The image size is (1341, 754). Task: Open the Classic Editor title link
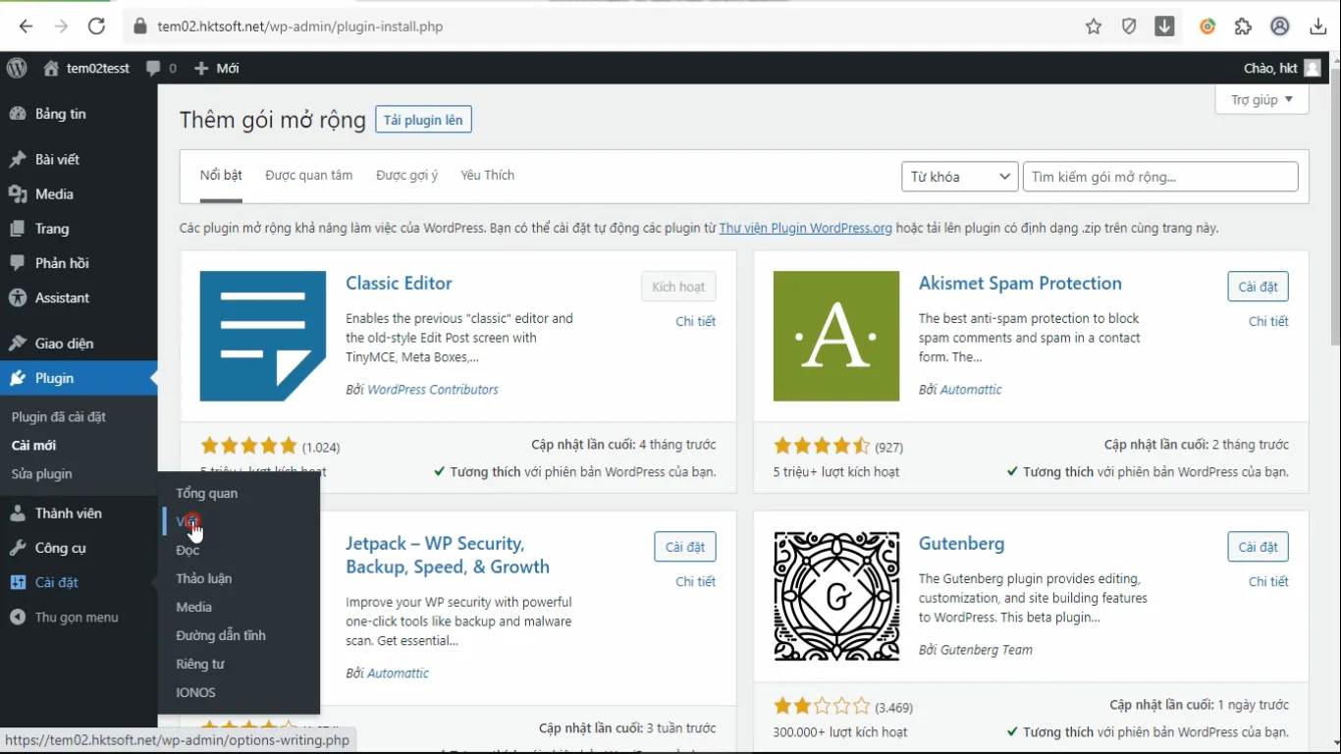click(399, 283)
